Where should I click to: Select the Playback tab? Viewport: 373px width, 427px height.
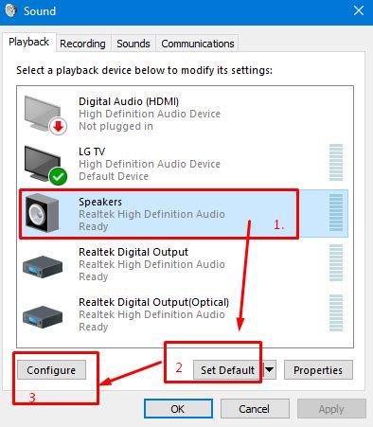coord(28,42)
